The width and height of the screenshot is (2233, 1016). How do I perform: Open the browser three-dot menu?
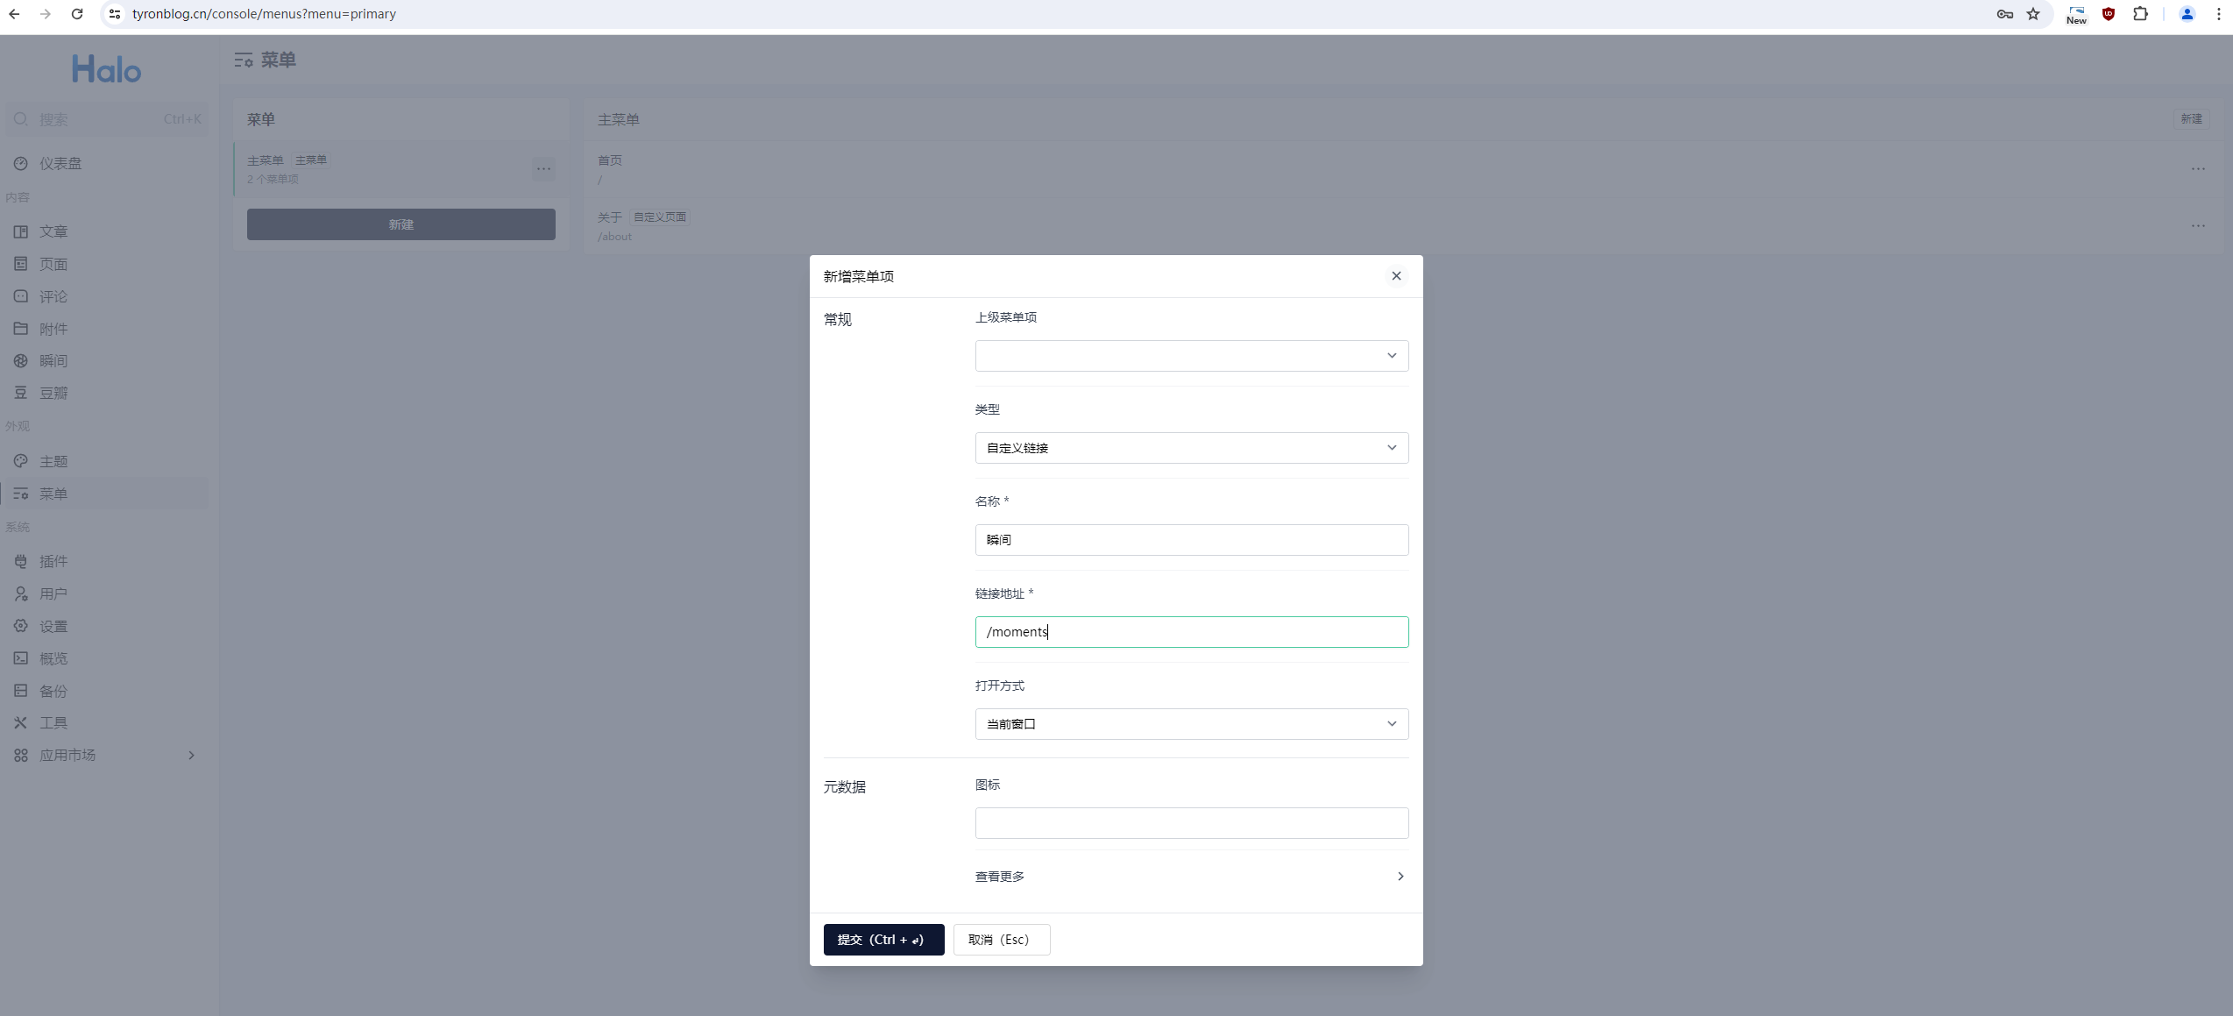pyautogui.click(x=2218, y=14)
